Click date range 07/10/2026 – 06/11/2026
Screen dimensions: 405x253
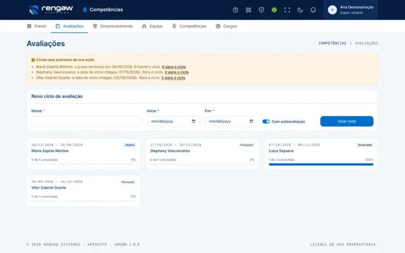pos(294,145)
